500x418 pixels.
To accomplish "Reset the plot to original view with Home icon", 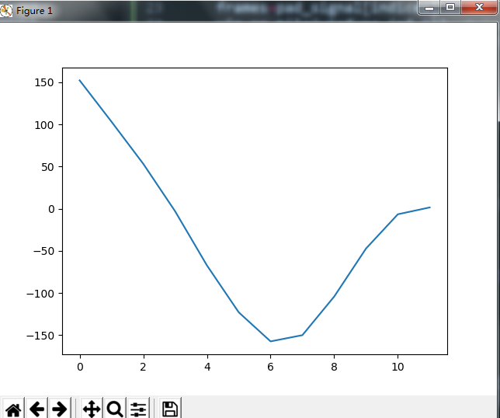I will pos(13,409).
